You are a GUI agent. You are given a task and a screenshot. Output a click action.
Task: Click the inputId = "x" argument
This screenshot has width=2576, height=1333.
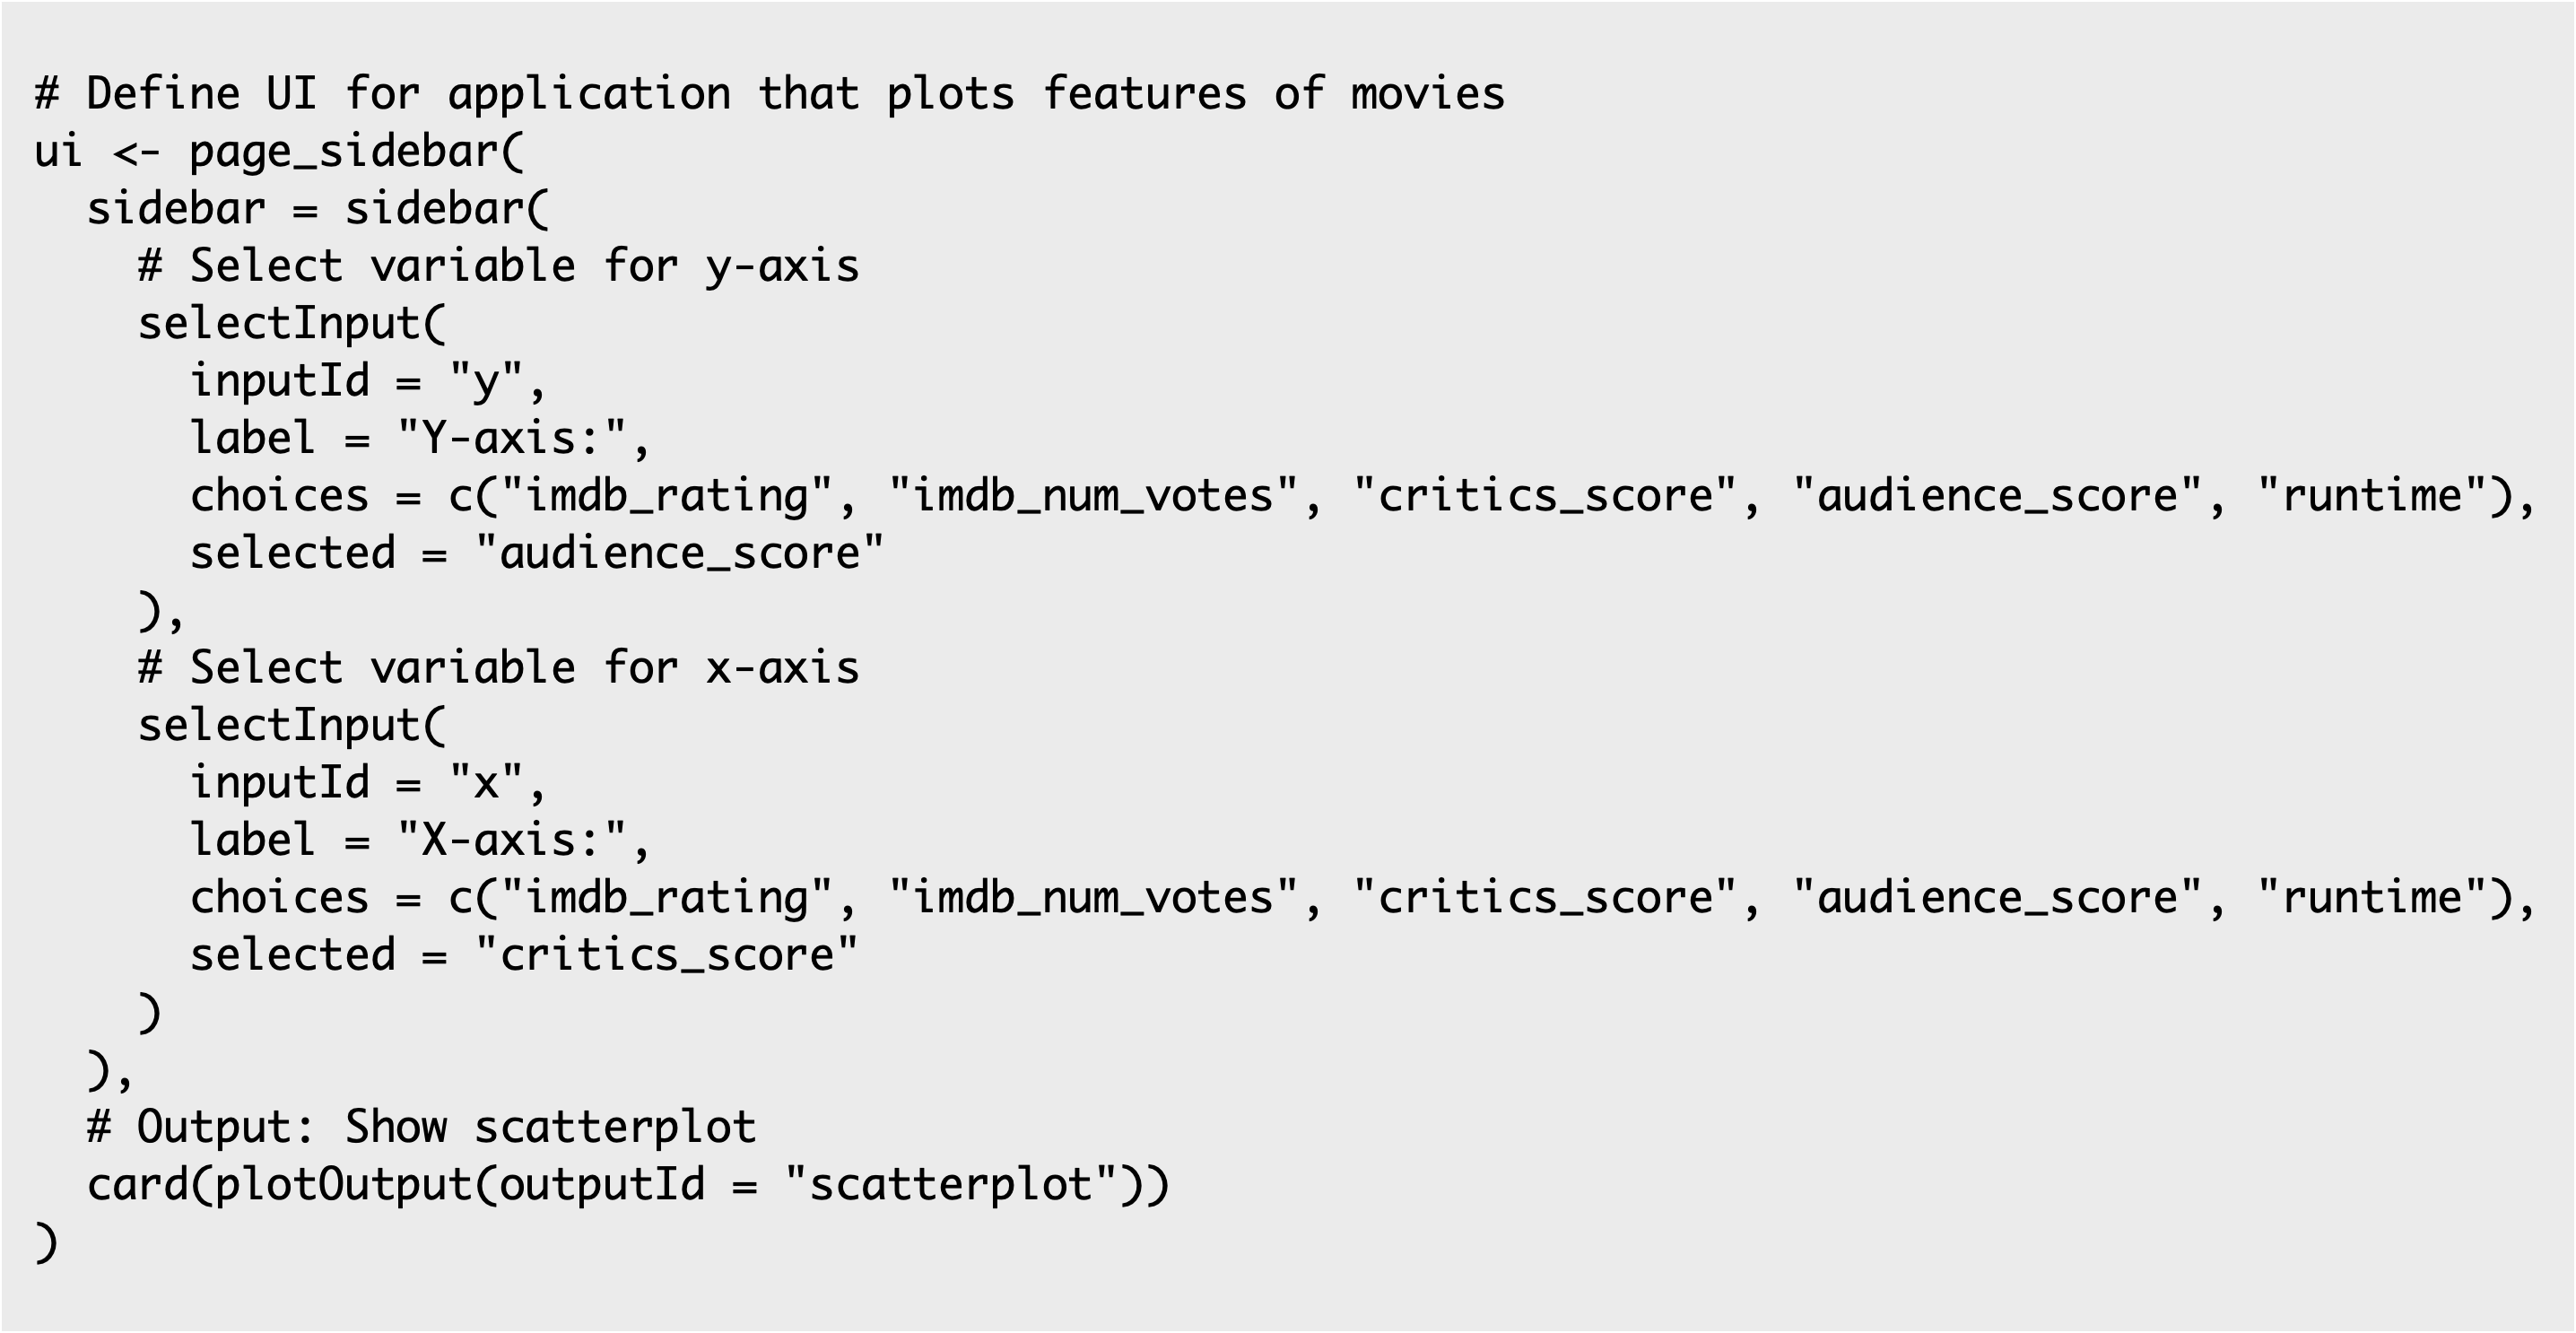pyautogui.click(x=367, y=783)
